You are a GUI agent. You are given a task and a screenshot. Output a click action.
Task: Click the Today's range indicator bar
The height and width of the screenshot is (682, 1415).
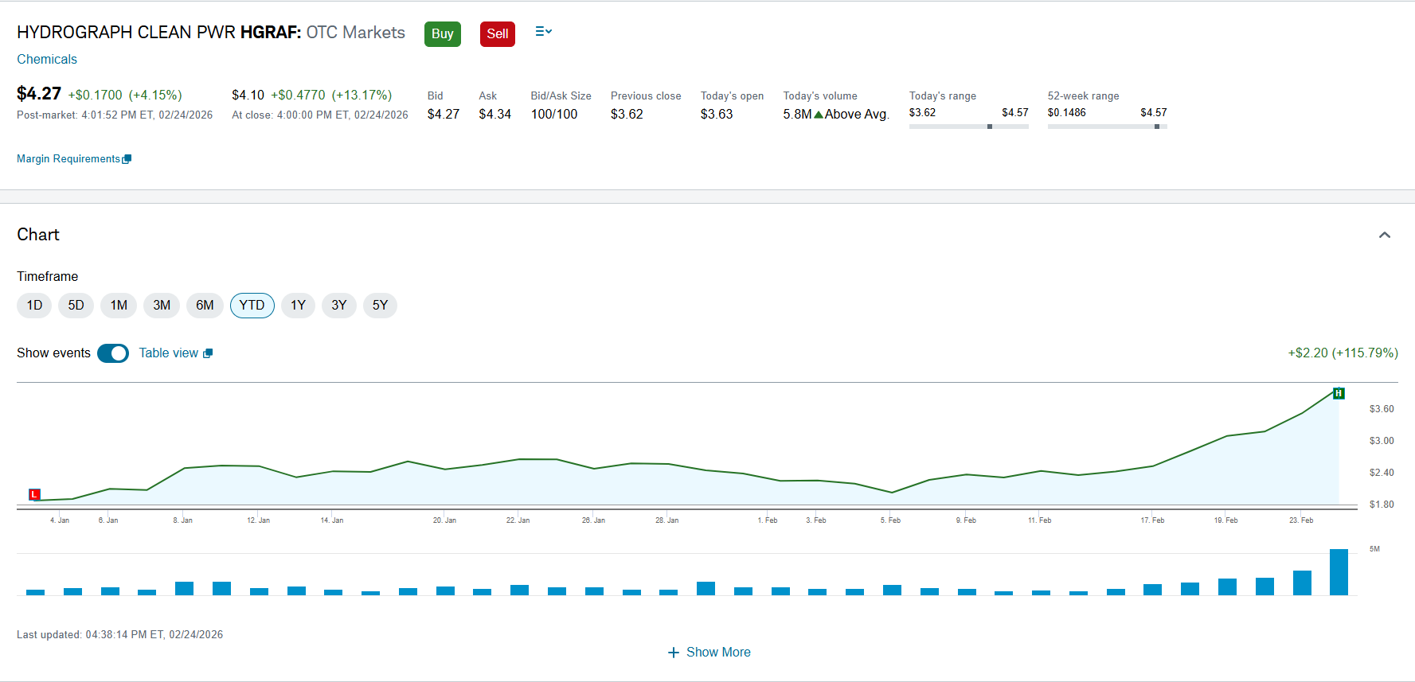pyautogui.click(x=969, y=127)
